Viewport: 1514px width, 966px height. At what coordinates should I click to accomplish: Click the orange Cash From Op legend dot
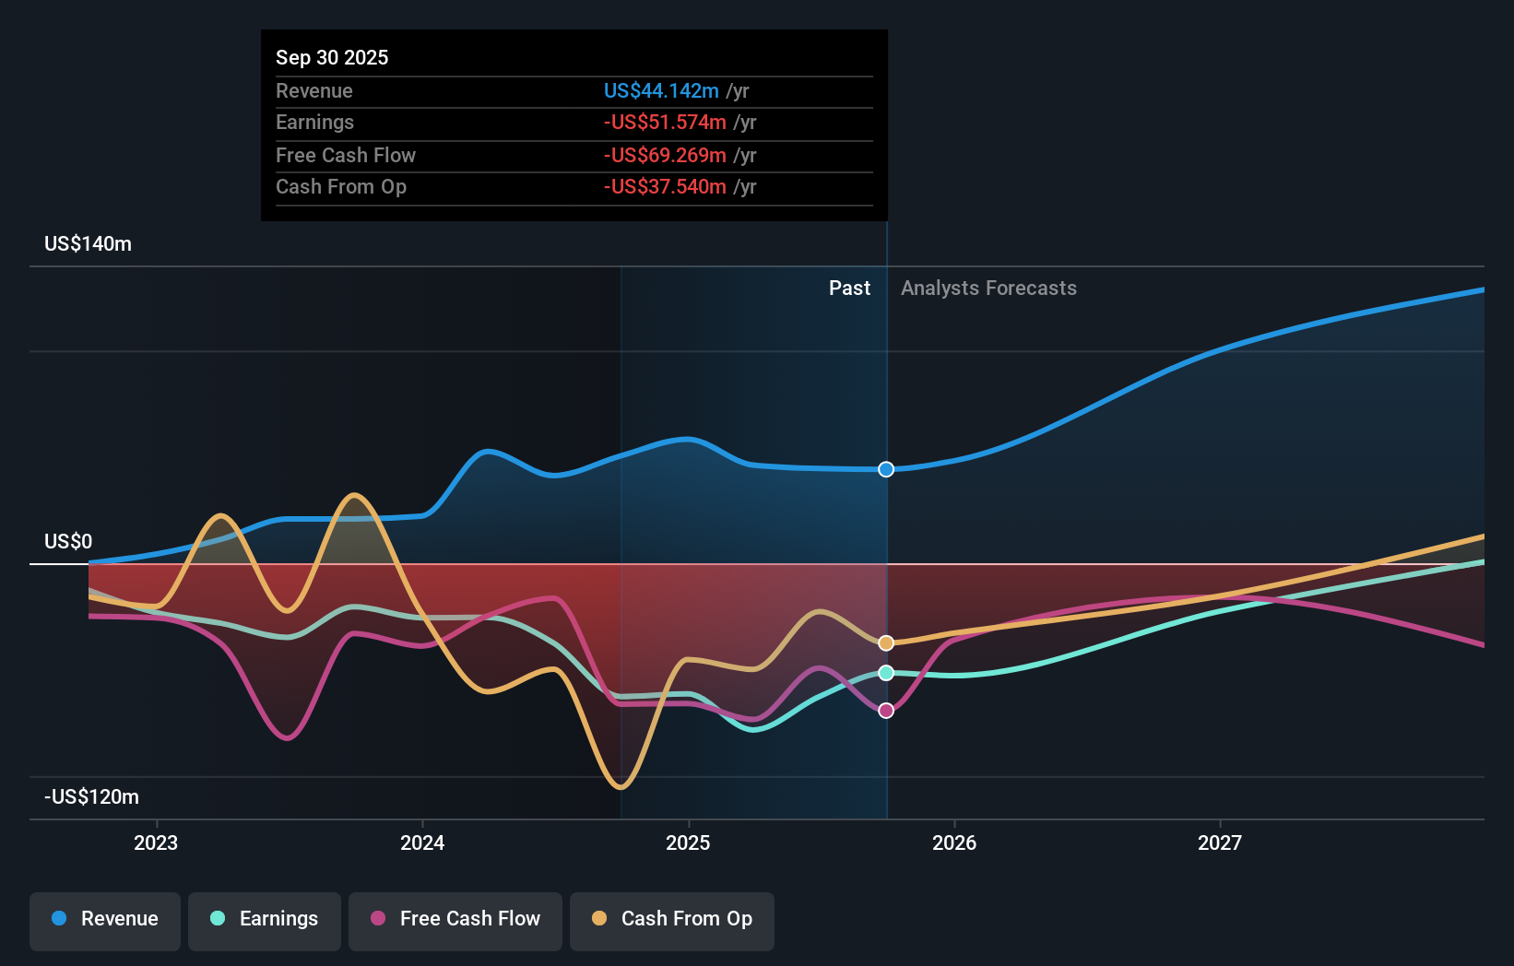click(597, 919)
